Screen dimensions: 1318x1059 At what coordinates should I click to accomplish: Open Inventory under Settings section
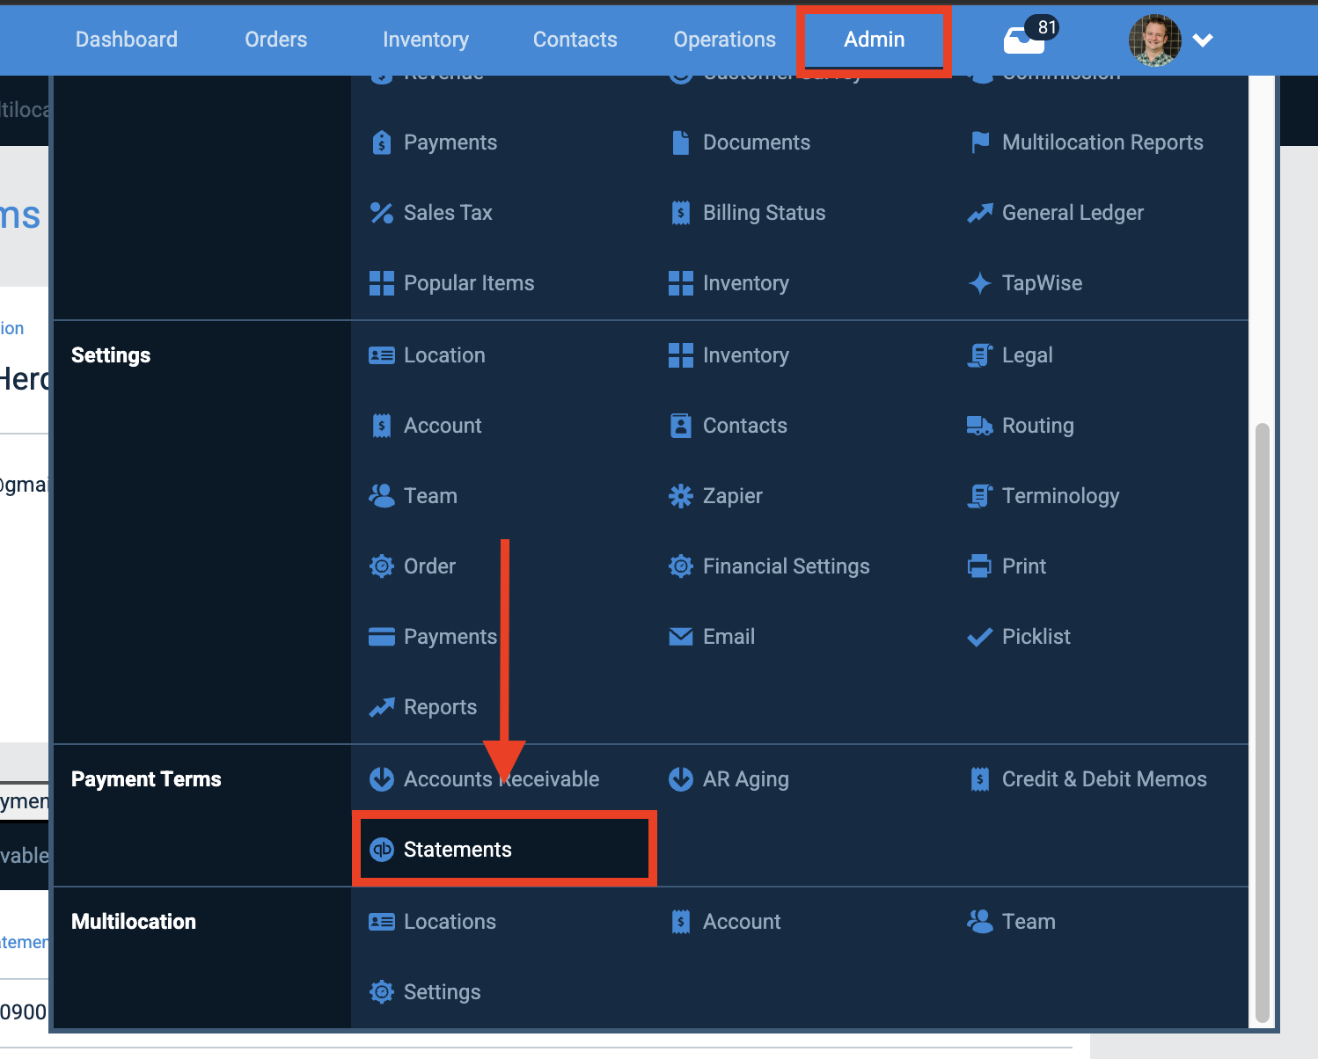pos(746,355)
